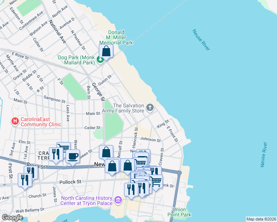Click the shopping cart marker on Pollock St east
The height and width of the screenshot is (222, 277).
tap(156, 182)
